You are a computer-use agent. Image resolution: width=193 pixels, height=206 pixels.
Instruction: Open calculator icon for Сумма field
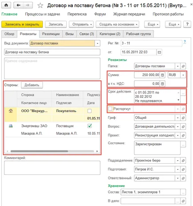[162, 75]
